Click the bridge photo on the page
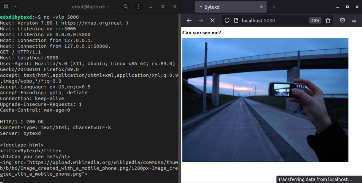The width and height of the screenshot is (362, 183). [x=265, y=100]
